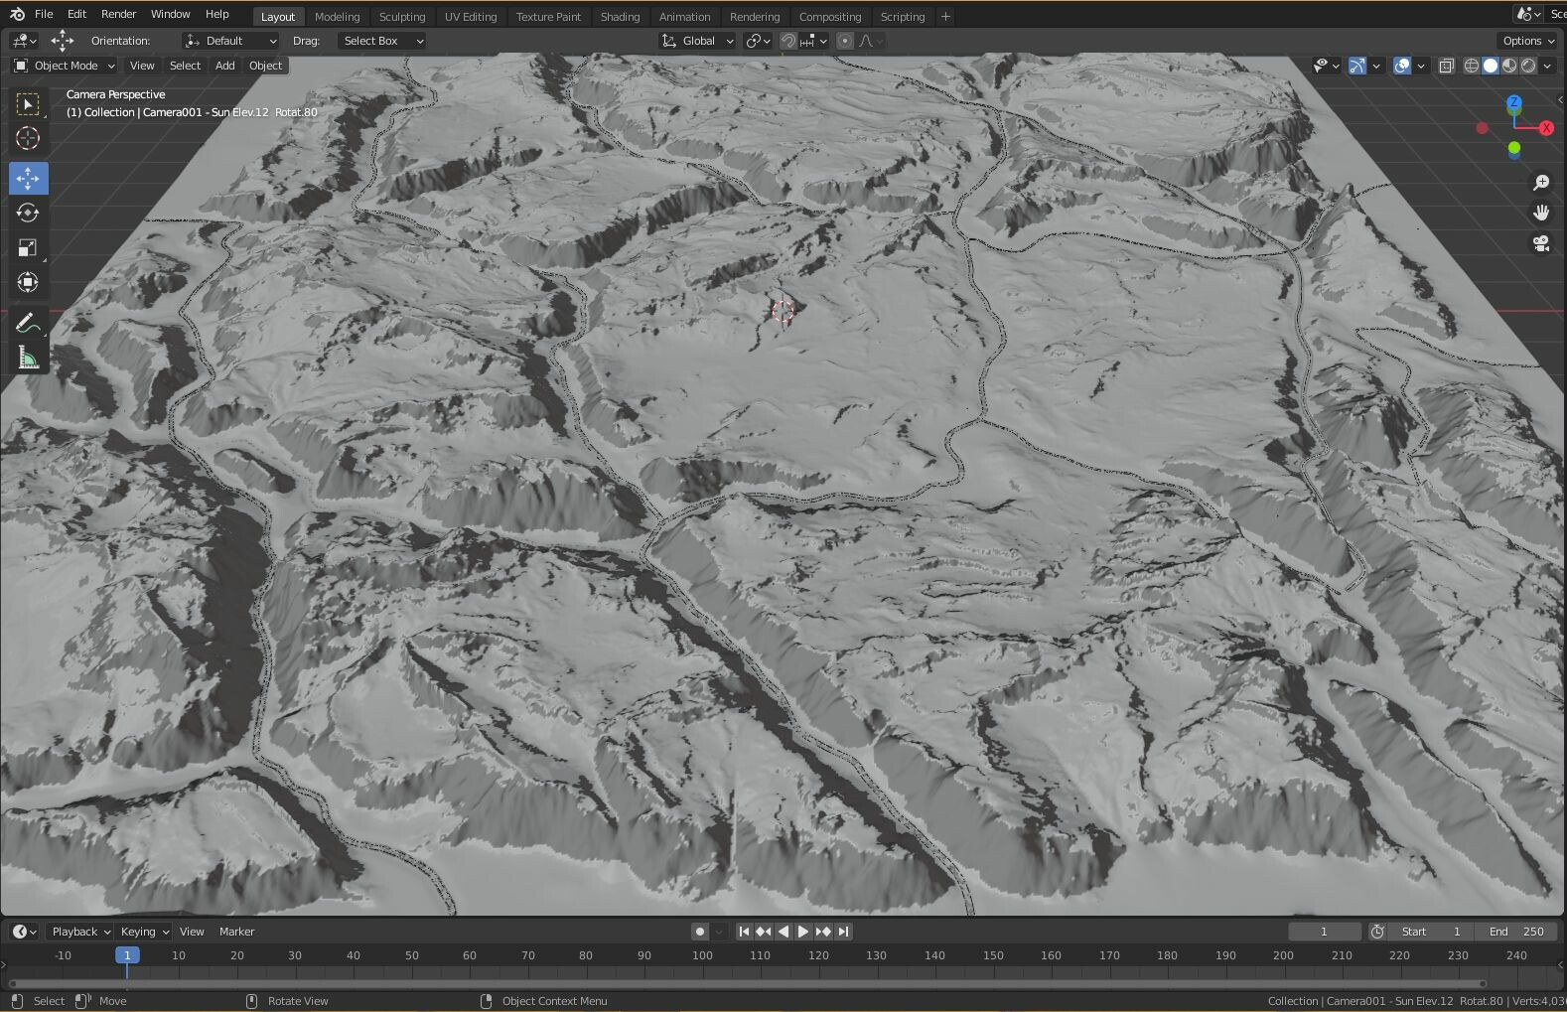The height and width of the screenshot is (1012, 1567).
Task: Switch to material preview shading
Action: pyautogui.click(x=1509, y=66)
